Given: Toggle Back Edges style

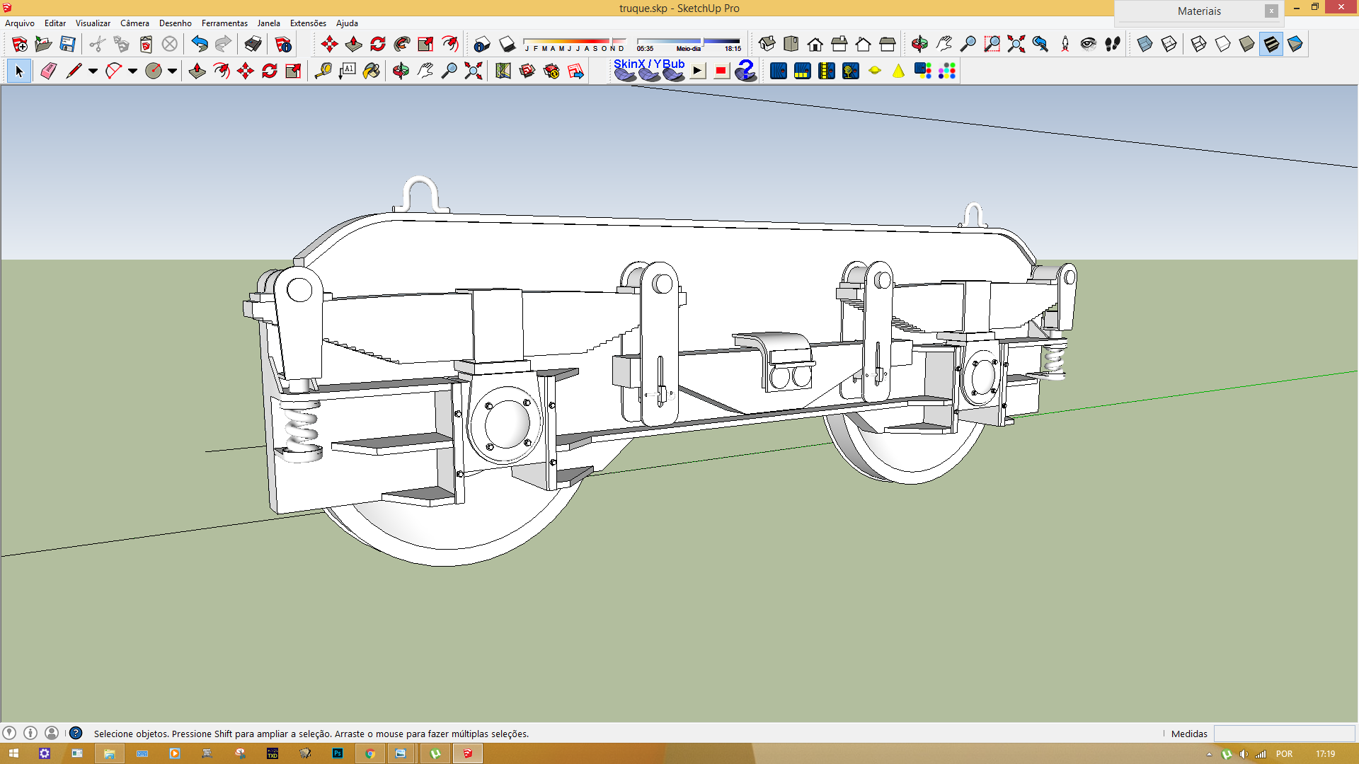Looking at the screenshot, I should 1169,44.
